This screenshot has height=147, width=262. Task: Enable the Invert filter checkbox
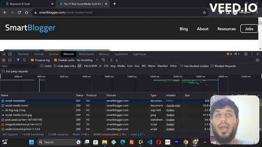(x=42, y=66)
